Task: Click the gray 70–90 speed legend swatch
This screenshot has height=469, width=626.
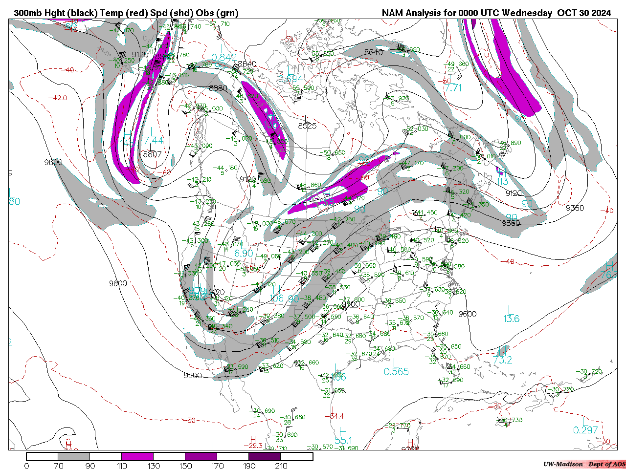Action: click(74, 456)
